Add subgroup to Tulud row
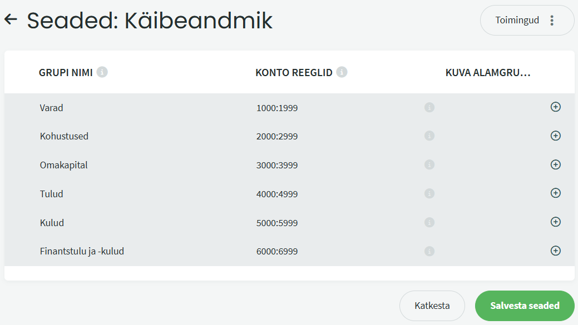Viewport: 578px width, 325px height. coord(555,193)
